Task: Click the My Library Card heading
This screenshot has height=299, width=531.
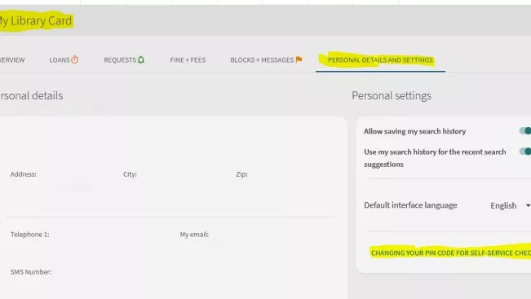Action: 36,21
